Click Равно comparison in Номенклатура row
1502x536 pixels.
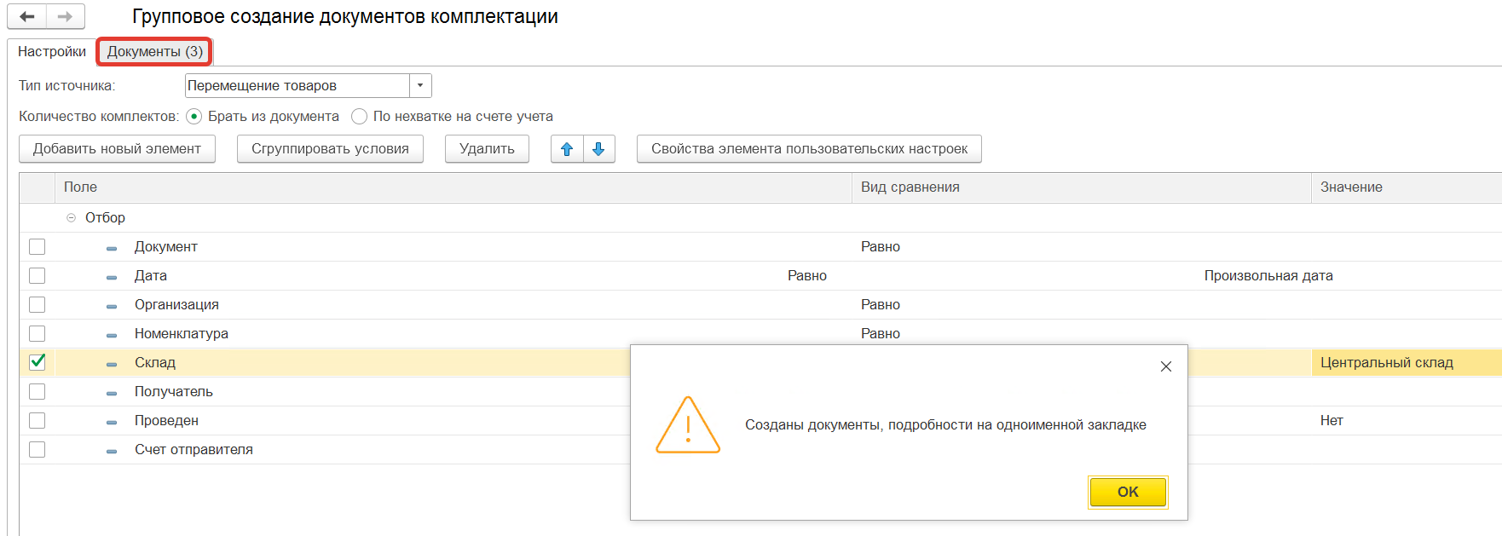(881, 334)
